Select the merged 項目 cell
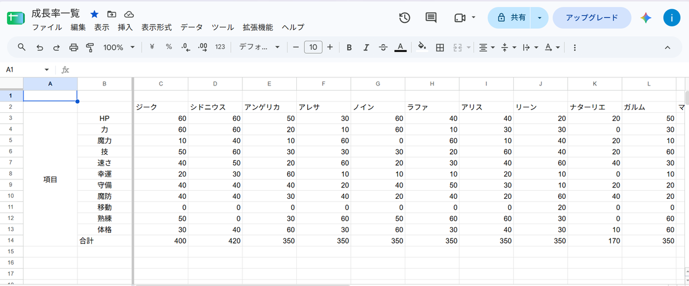The width and height of the screenshot is (689, 286). 51,179
